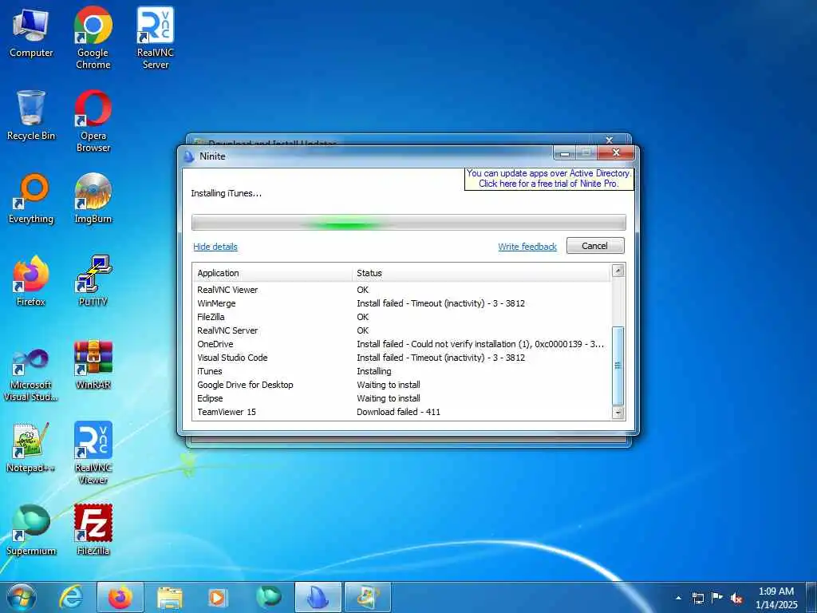Image resolution: width=817 pixels, height=613 pixels.
Task: Select the Supermium desktop shortcut
Action: pyautogui.click(x=31, y=530)
